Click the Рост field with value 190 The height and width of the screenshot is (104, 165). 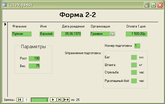click(x=34, y=58)
